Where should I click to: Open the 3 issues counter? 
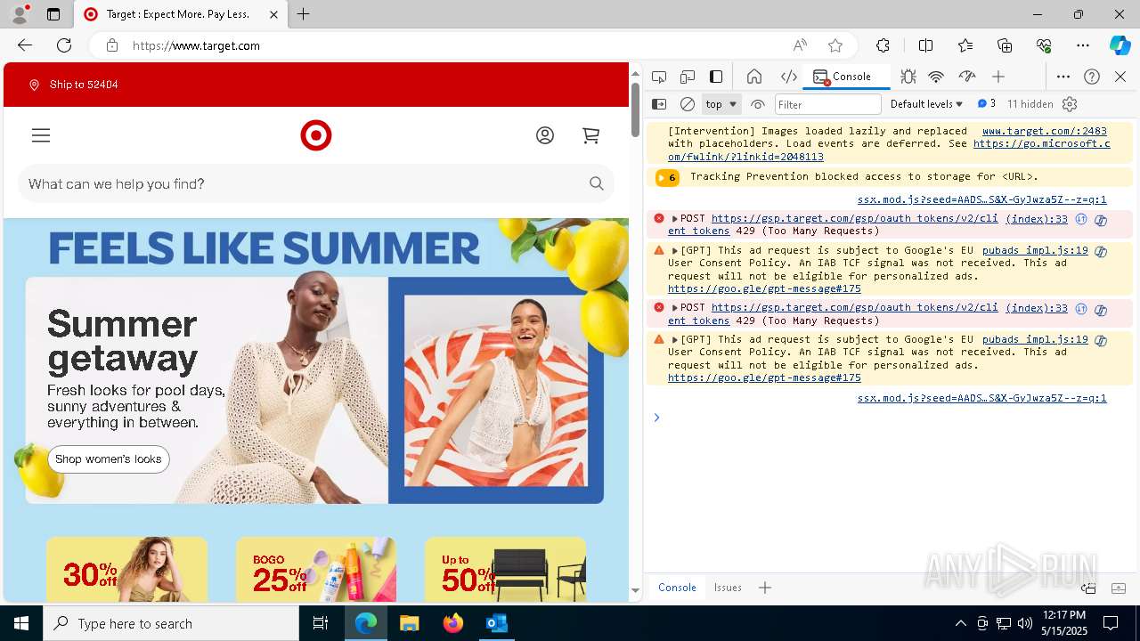[x=987, y=104]
